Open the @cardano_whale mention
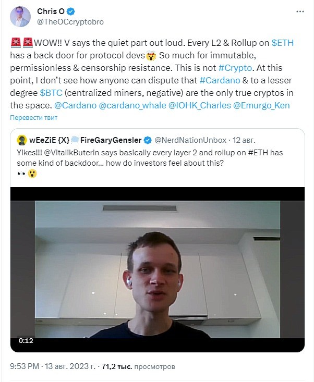This screenshot has height=382, width=314. click(x=132, y=105)
